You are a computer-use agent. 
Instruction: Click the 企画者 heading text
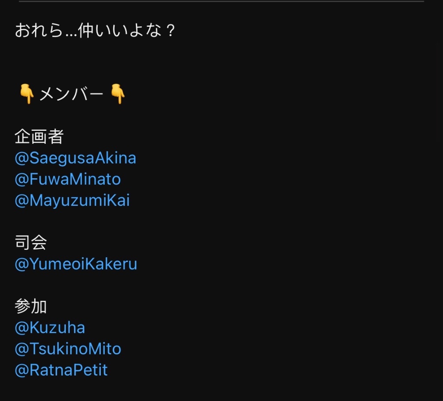(39, 137)
